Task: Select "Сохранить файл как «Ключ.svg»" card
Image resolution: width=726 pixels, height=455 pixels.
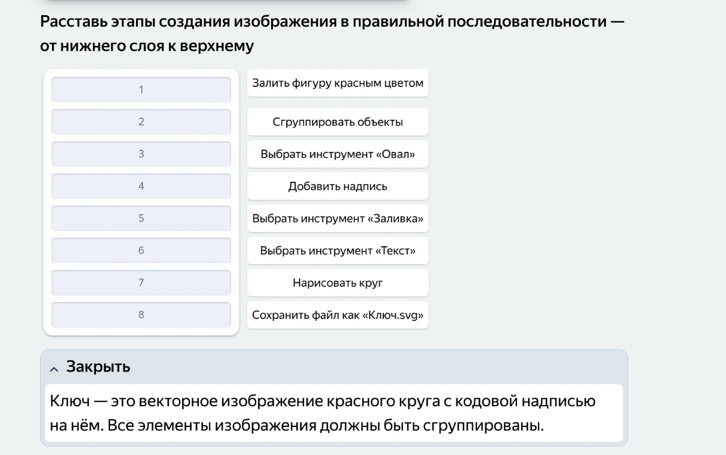Action: click(337, 315)
